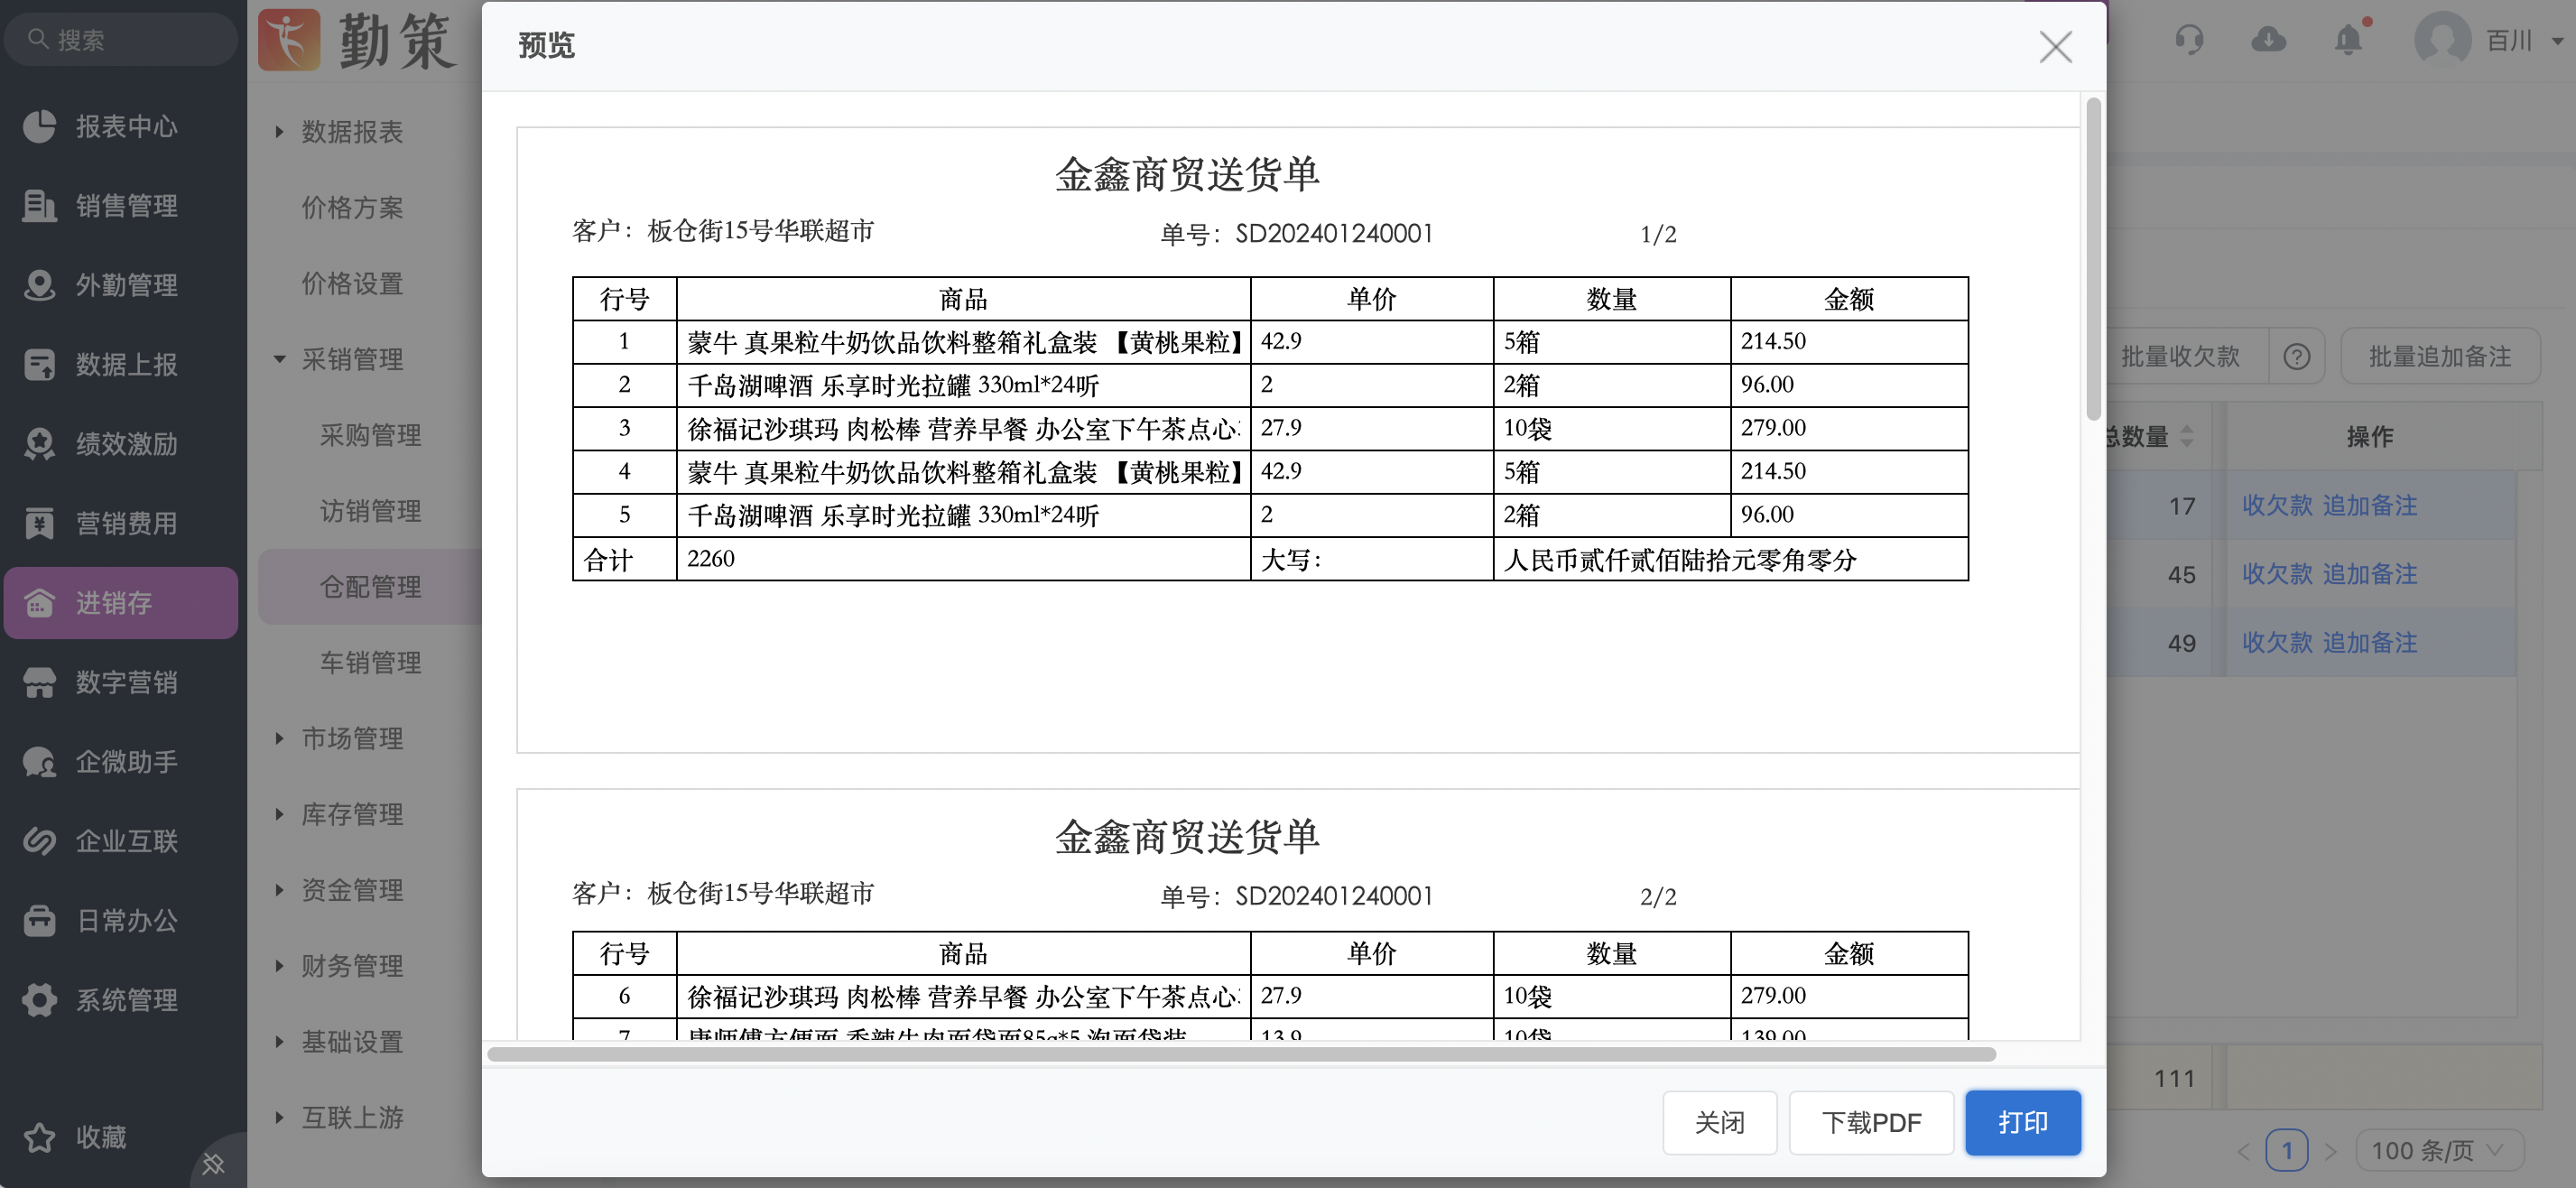Screen dimensions: 2576x1188
Task: Click the 打印 button
Action: 2022,1122
